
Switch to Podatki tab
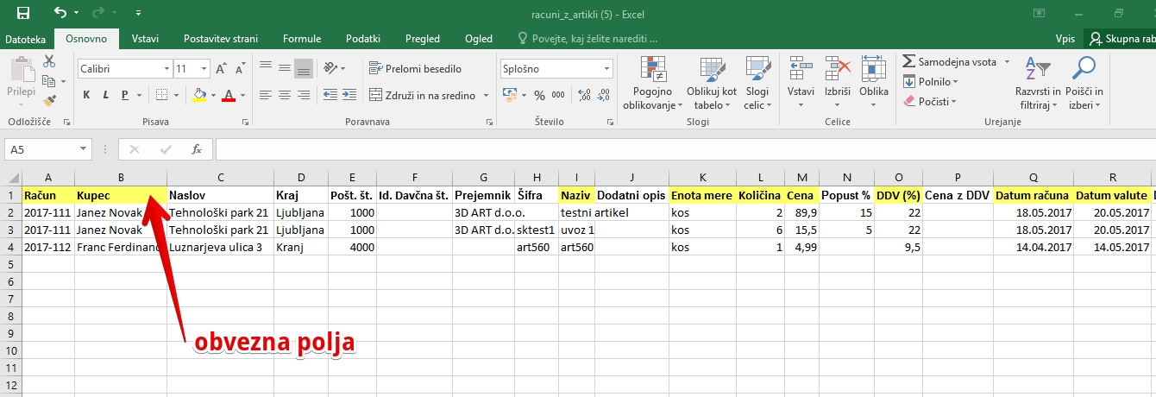click(x=363, y=39)
